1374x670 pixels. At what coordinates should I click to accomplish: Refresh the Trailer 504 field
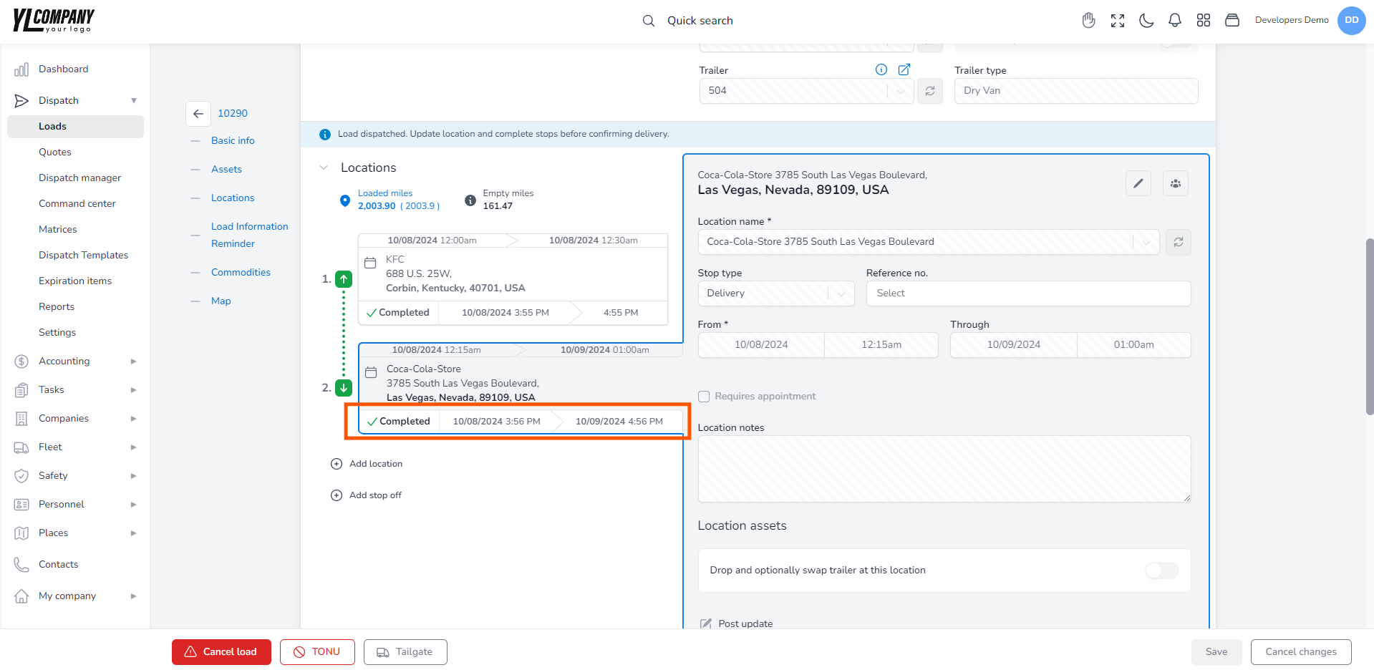click(930, 91)
